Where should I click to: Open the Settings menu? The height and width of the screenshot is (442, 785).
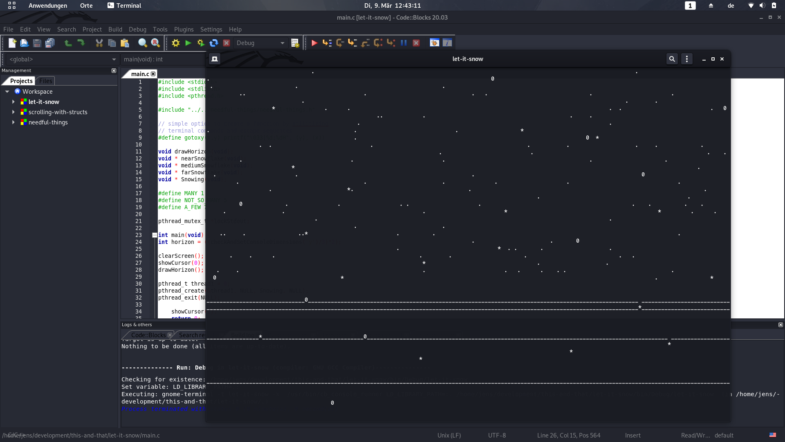point(211,29)
